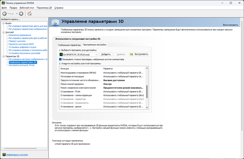
Task: Open Регулировка размера и положения рабочего стола
Action: coord(28,50)
